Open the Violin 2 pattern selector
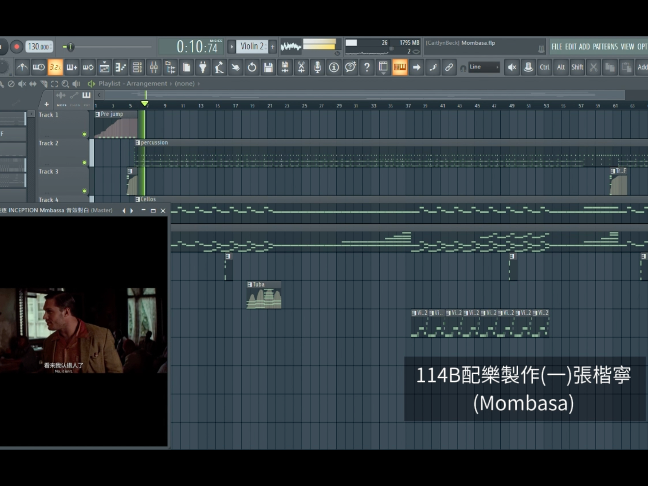 tap(252, 47)
